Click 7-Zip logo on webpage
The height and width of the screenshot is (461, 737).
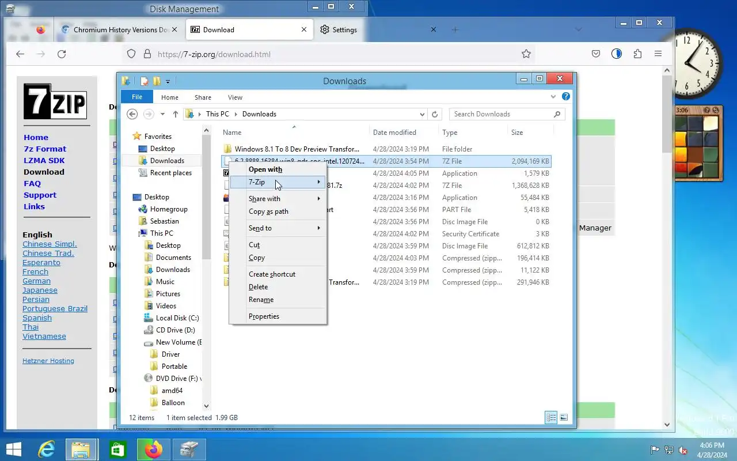click(55, 101)
